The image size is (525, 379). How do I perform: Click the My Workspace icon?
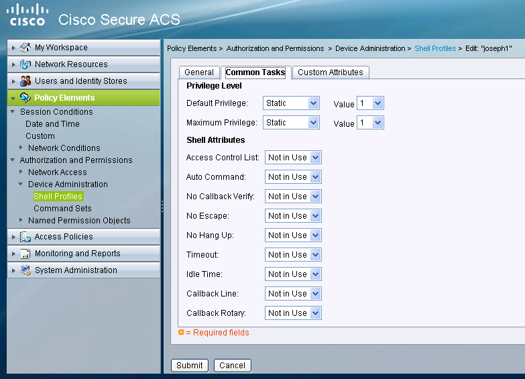(25, 48)
